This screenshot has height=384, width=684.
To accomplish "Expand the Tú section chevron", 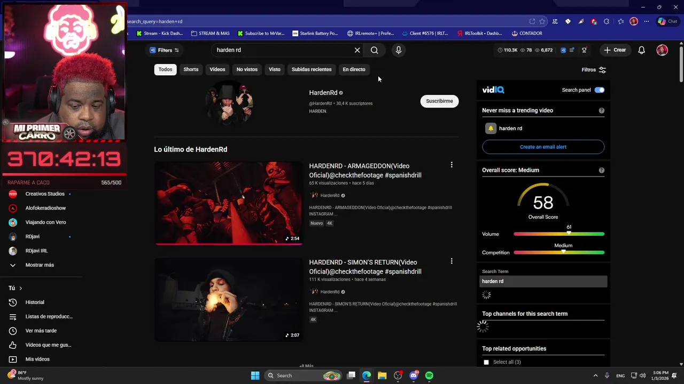I will click(20, 289).
